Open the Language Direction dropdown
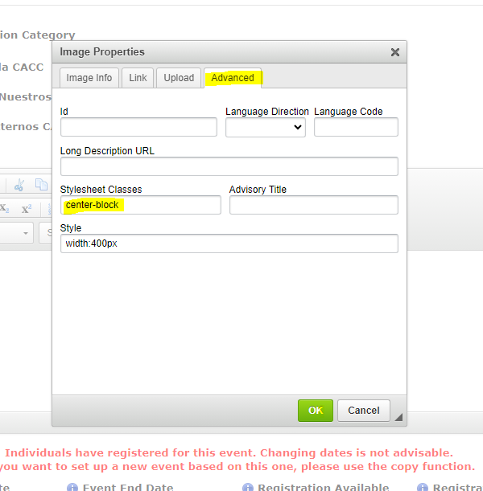The image size is (483, 491). point(265,127)
